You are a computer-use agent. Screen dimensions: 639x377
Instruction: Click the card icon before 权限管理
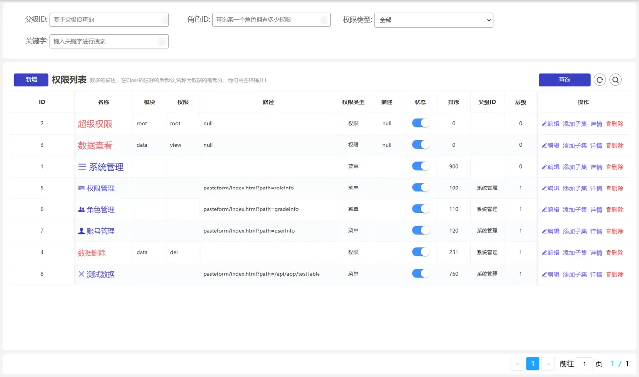[81, 188]
